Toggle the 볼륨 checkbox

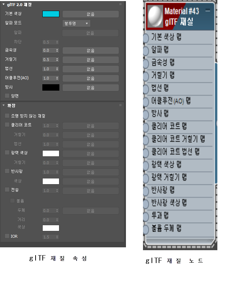point(12,201)
